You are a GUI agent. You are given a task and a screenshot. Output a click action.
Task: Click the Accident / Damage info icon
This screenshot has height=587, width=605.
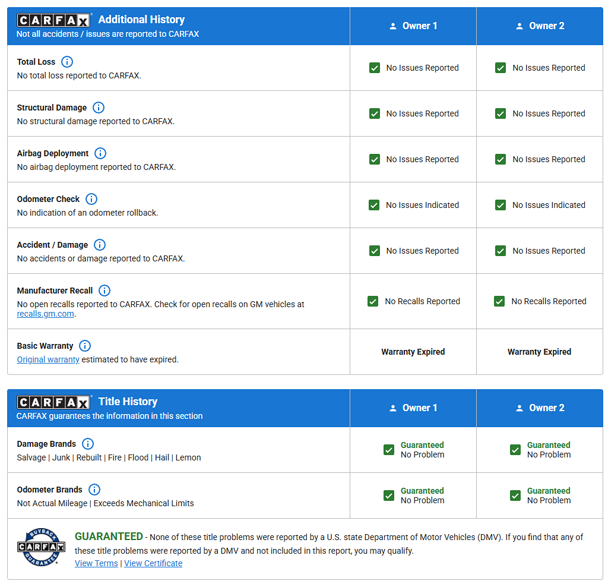tap(100, 245)
